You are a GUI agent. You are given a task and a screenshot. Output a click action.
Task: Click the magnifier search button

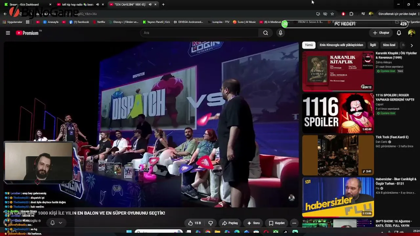coord(265,33)
